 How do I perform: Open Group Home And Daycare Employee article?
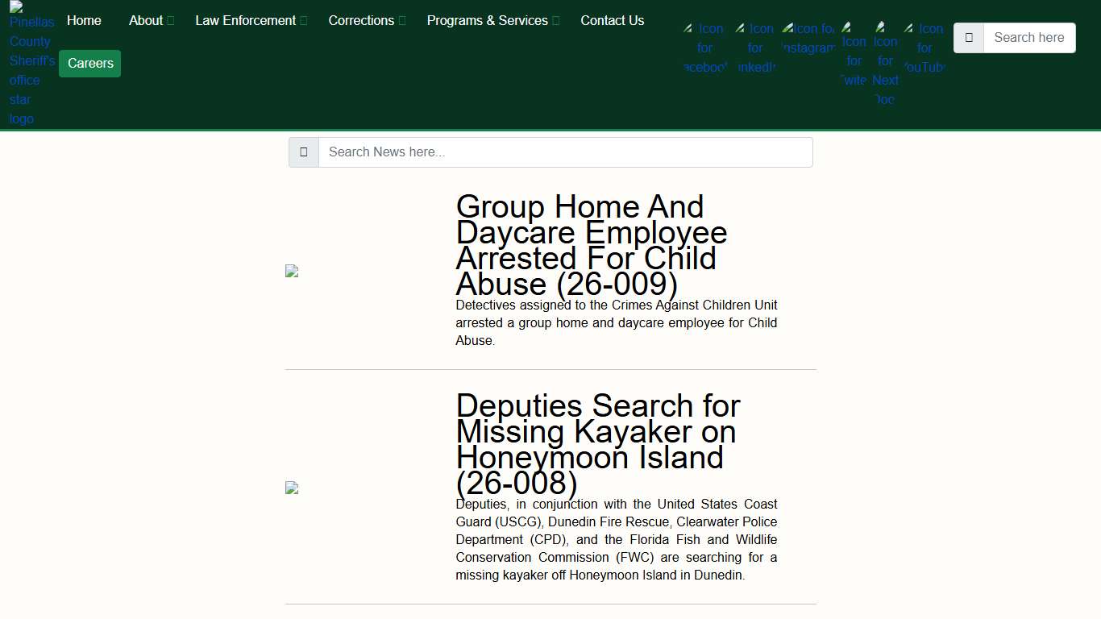coord(591,245)
